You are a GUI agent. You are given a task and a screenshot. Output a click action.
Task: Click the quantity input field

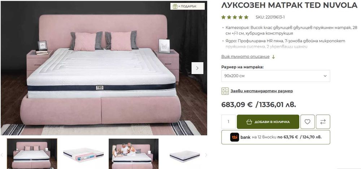(229, 122)
